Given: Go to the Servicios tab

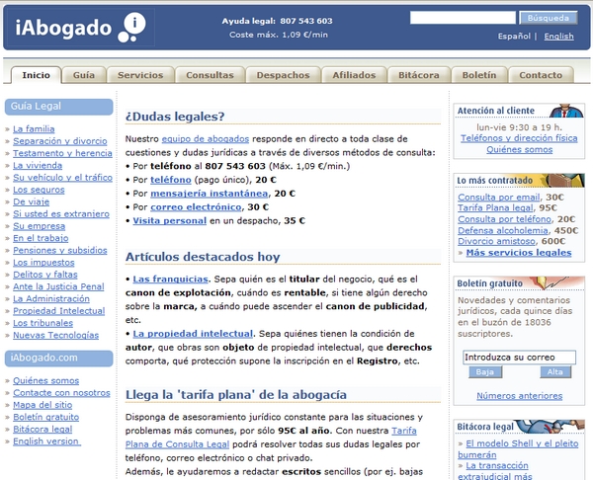Looking at the screenshot, I should pos(140,75).
